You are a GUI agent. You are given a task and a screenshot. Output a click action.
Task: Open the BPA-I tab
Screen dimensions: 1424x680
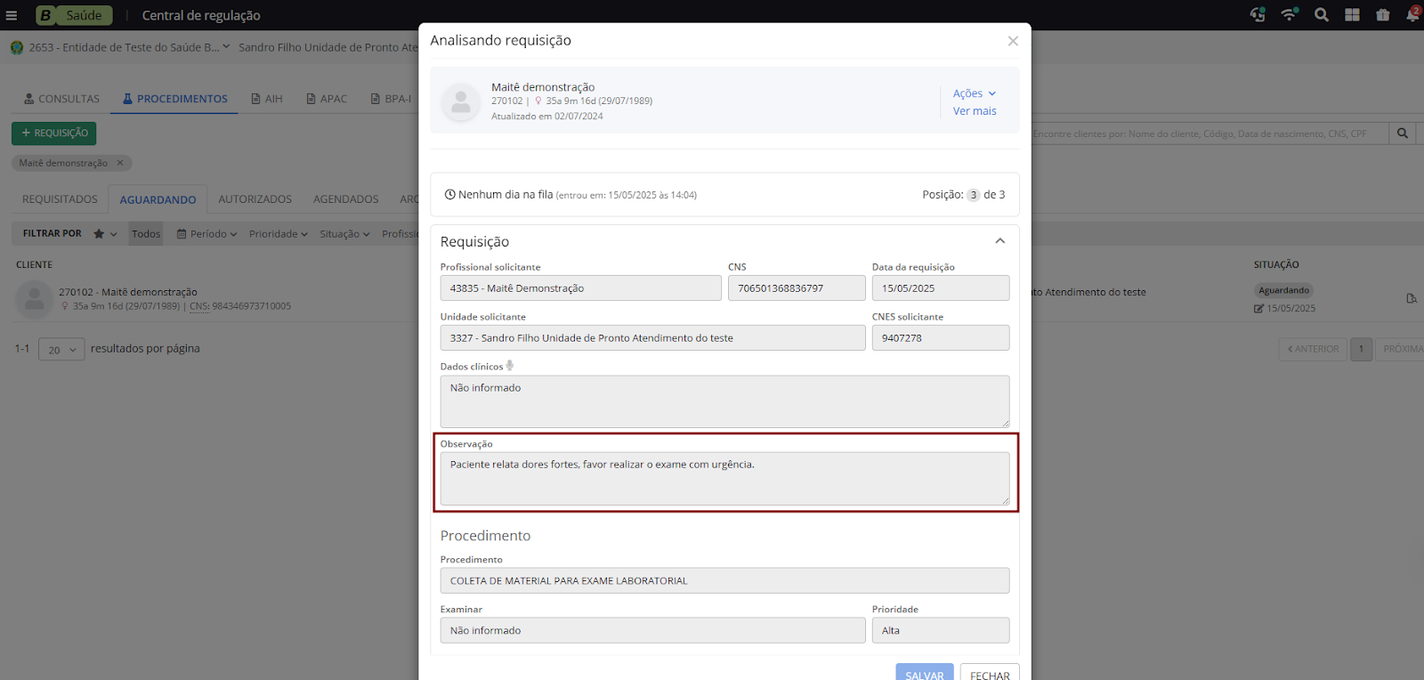point(391,99)
